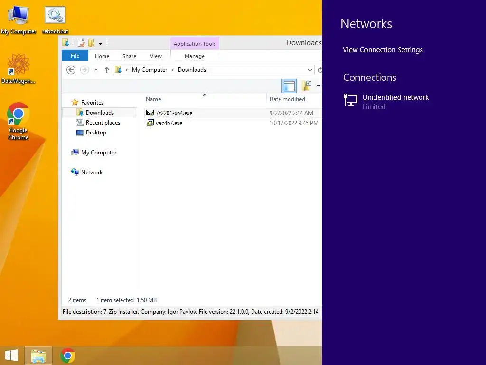Select the 7z2201-x64.exe file

(x=174, y=113)
